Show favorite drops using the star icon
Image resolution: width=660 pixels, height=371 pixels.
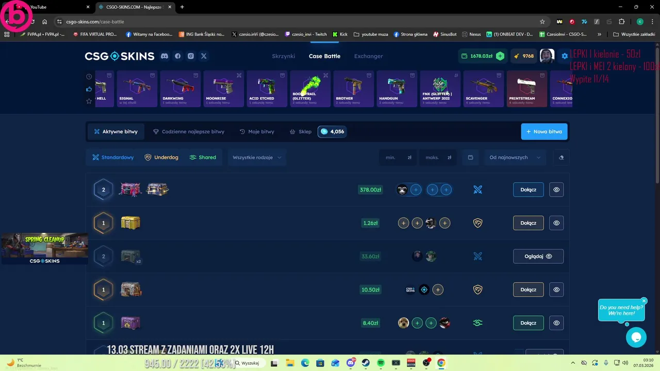(89, 101)
